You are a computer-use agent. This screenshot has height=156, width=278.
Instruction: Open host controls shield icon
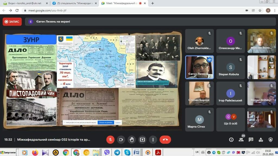click(270, 139)
